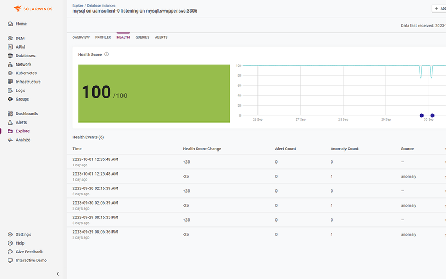Open Kubernetes label in sidebar
This screenshot has width=446, height=279.
26,73
